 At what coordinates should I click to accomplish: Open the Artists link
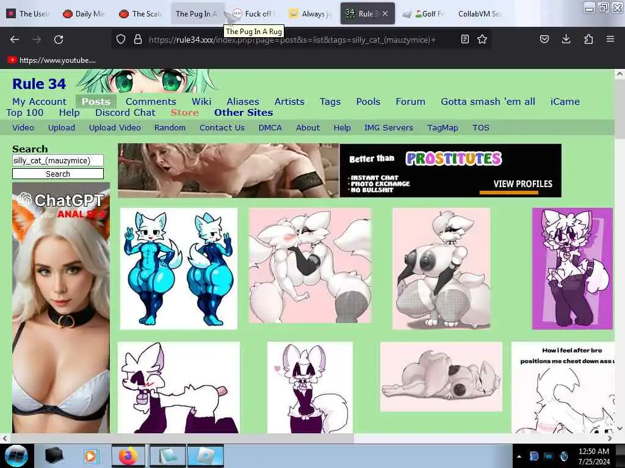tap(289, 102)
